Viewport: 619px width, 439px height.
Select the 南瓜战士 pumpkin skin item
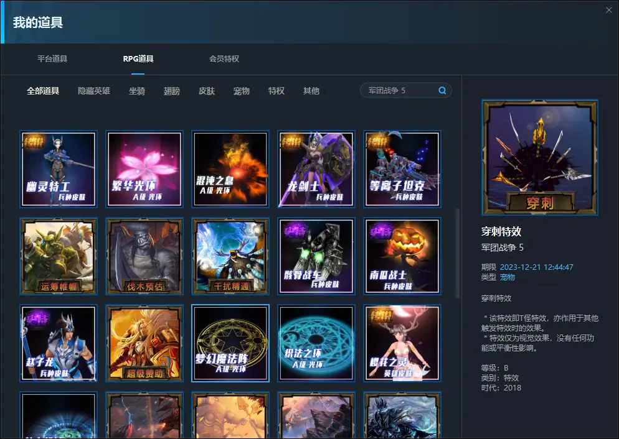402,256
